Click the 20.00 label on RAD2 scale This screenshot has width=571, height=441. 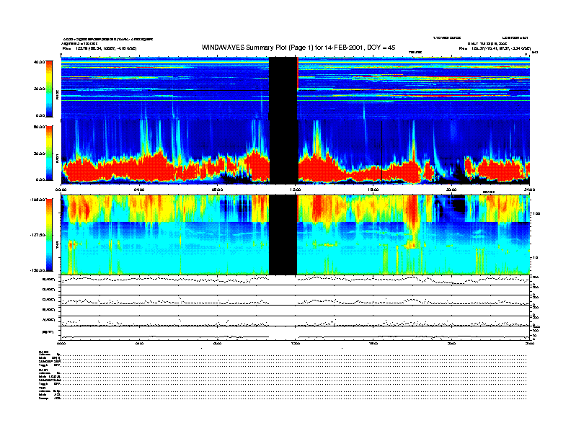pos(39,89)
